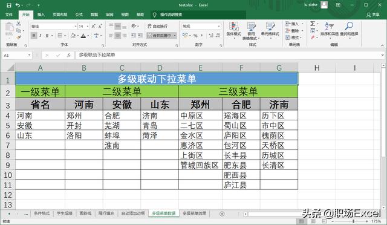Viewport: 387px width, 225px height.
Task: Click the Orientation angled text icon
Action: coord(134,26)
